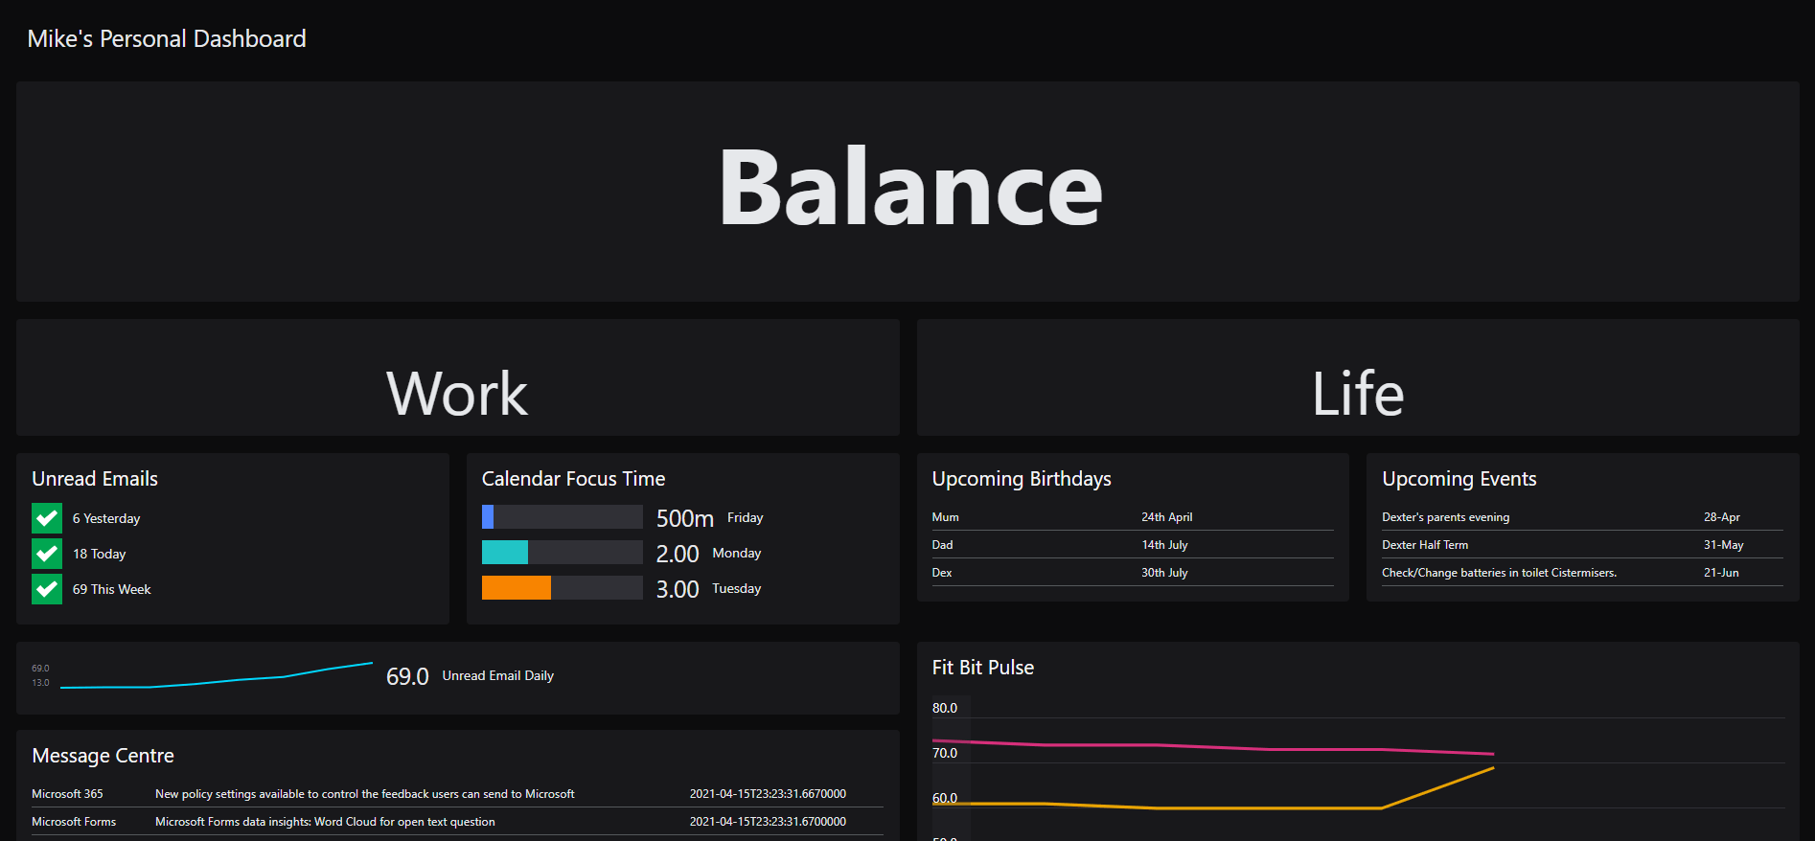Open Dad's 14th July birthday entry
This screenshot has height=841, width=1815.
[1132, 545]
